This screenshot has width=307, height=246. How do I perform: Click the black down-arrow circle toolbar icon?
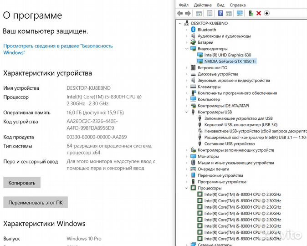(x=267, y=13)
